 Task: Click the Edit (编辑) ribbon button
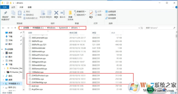[x=98, y=15]
